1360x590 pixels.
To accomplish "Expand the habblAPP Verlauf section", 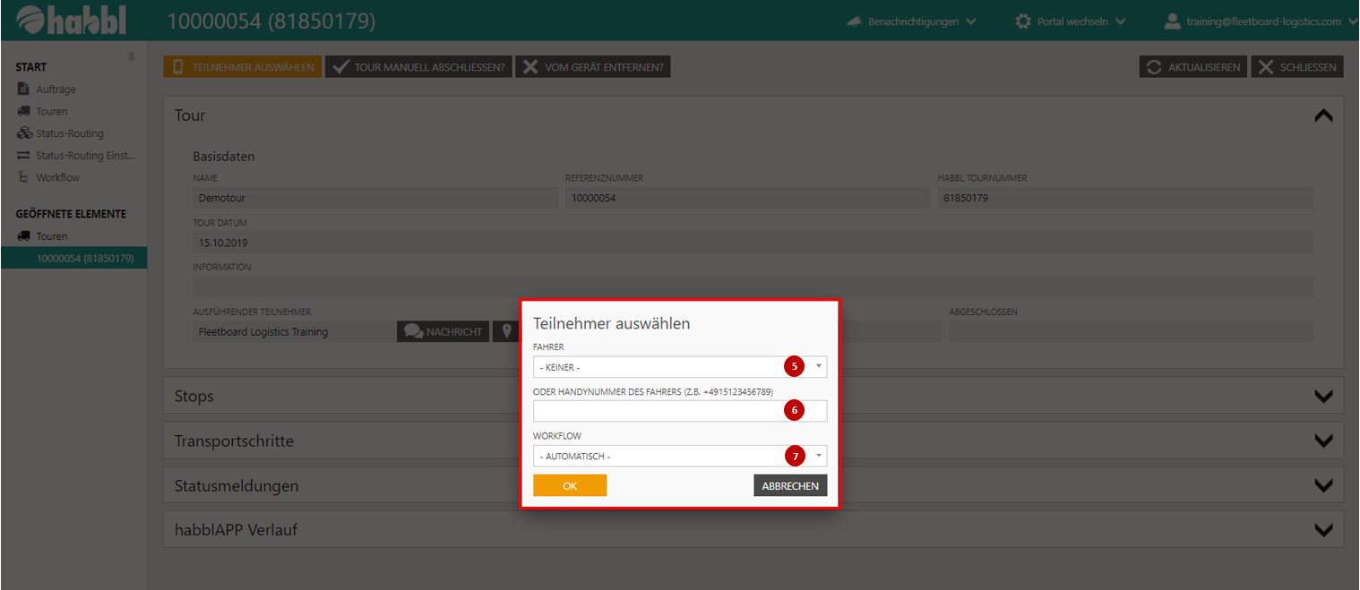I will [1322, 530].
